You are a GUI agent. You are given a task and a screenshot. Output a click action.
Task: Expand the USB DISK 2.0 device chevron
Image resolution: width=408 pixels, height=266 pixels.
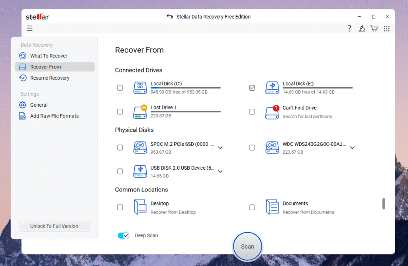point(220,172)
